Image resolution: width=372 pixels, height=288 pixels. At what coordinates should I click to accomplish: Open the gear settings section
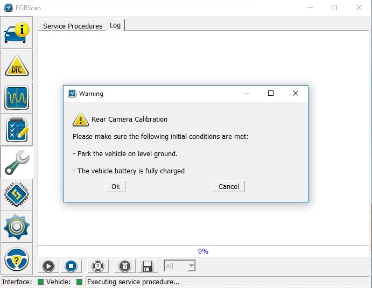tap(17, 227)
